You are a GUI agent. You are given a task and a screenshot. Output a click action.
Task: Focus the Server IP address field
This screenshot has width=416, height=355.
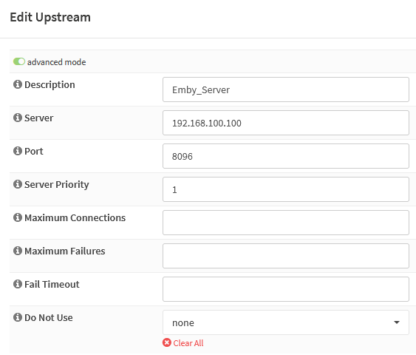(286, 123)
